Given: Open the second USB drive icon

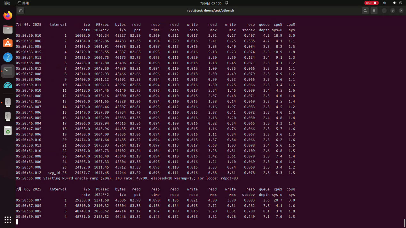Looking at the screenshot, I should (8, 116).
